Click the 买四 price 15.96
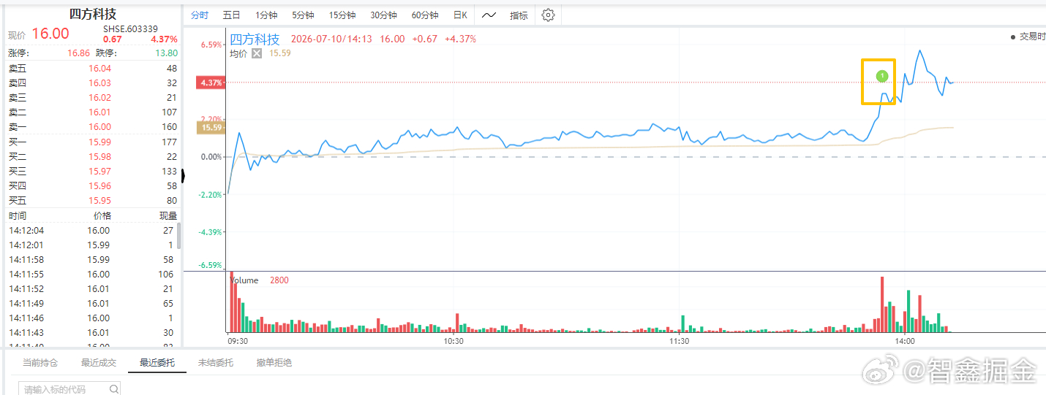This screenshot has height=395, width=1046. (x=99, y=186)
